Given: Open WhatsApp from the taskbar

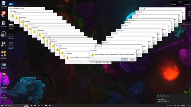Looking at the screenshot, I should click(x=50, y=106).
